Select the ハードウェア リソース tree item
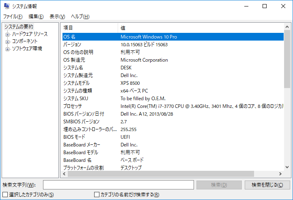Image resolution: width=293 pixels, height=200 pixels. (30, 34)
